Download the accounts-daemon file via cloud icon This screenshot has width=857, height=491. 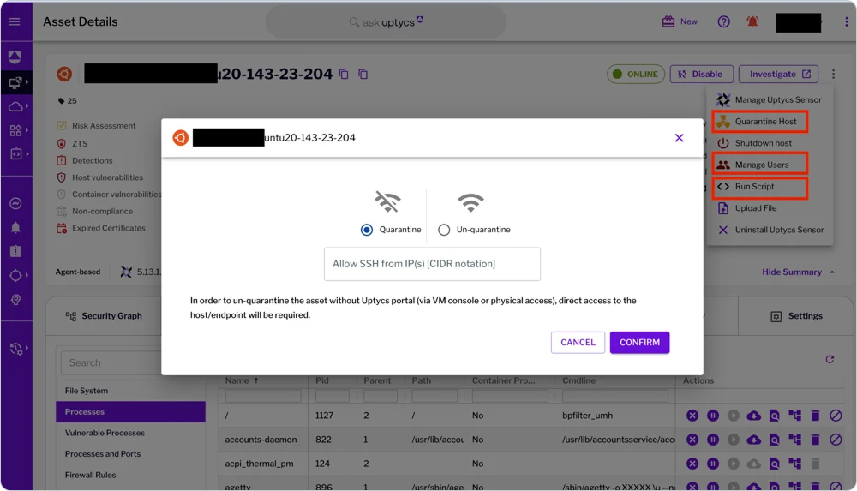(x=753, y=440)
